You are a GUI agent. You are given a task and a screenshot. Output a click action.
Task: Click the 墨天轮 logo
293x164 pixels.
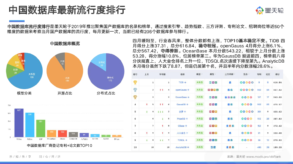click(x=270, y=11)
